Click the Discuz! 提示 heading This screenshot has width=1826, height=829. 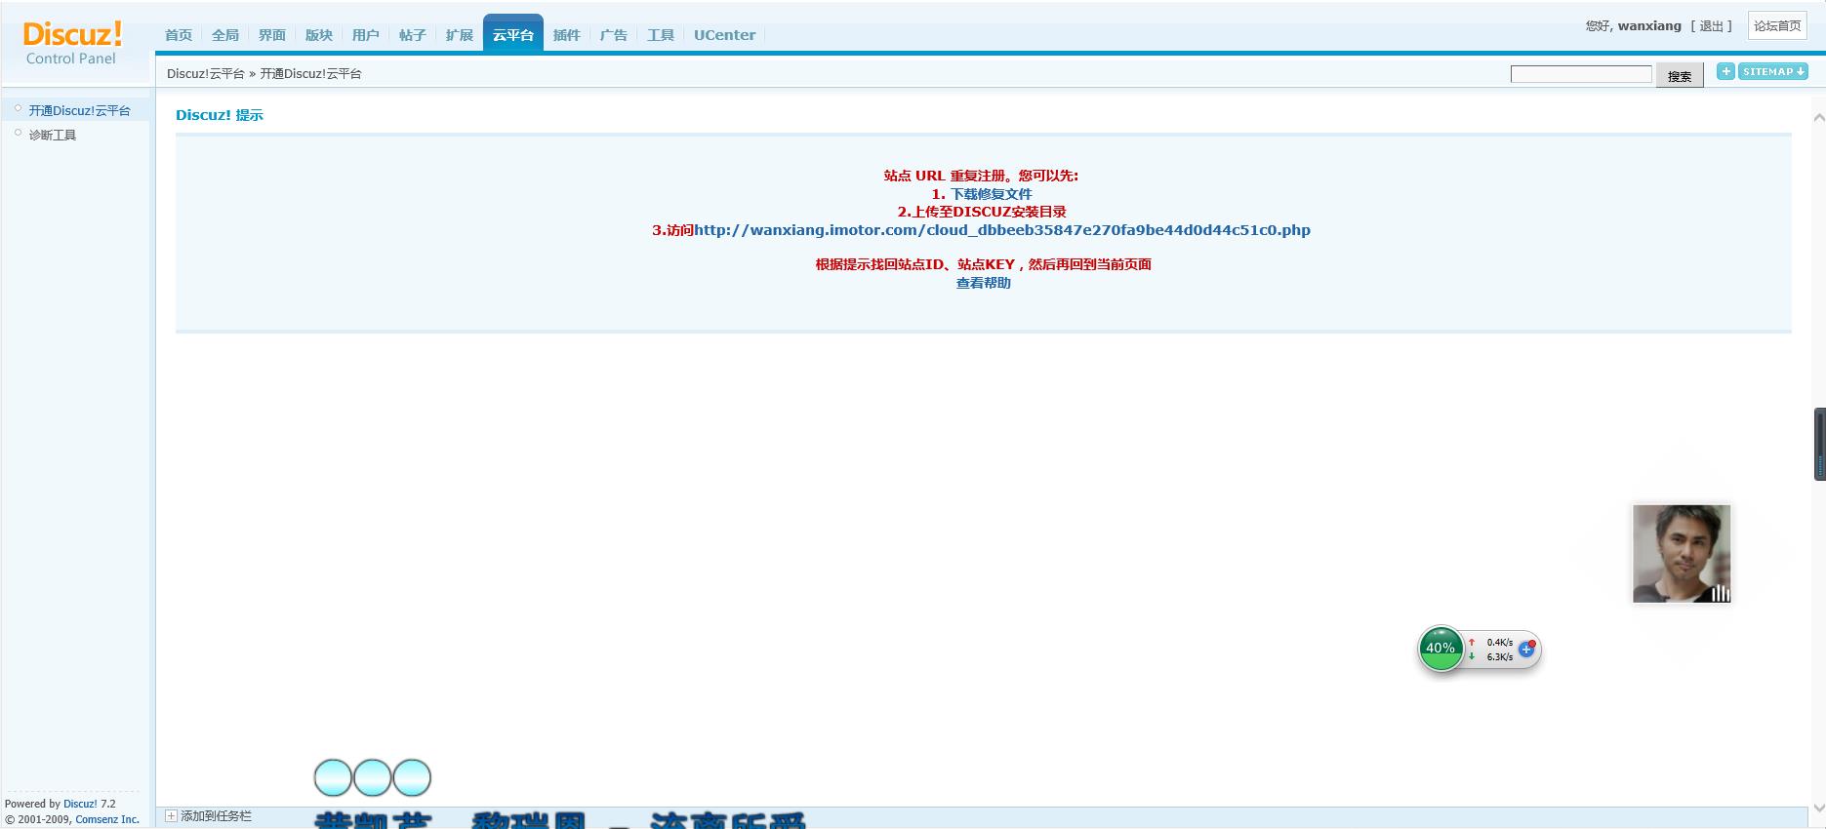pyautogui.click(x=220, y=115)
